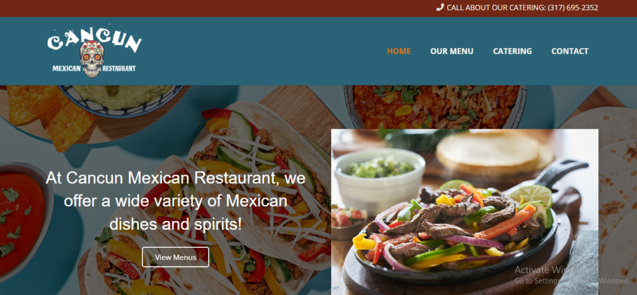Viewport: 637px width, 295px height.
Task: Click the chili bowl at top of banner
Action: [435, 106]
